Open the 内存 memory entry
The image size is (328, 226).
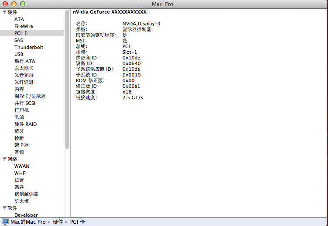pyautogui.click(x=19, y=89)
